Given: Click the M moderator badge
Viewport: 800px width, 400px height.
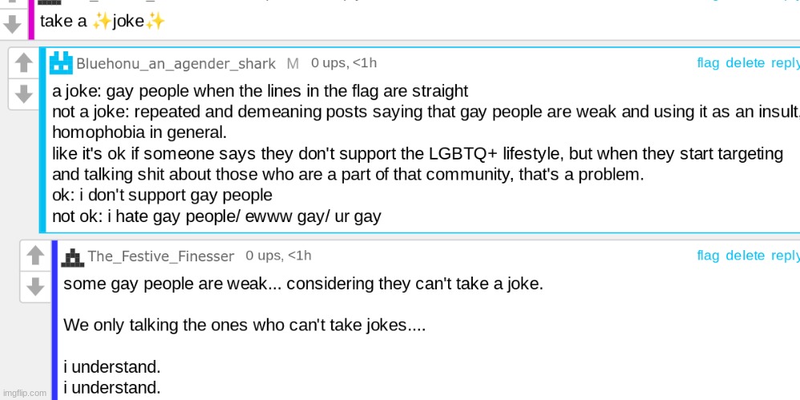Looking at the screenshot, I should (293, 63).
